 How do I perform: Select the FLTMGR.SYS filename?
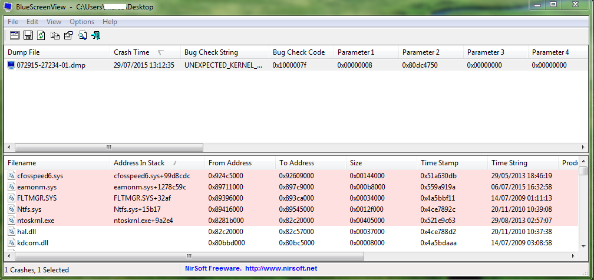[37, 198]
